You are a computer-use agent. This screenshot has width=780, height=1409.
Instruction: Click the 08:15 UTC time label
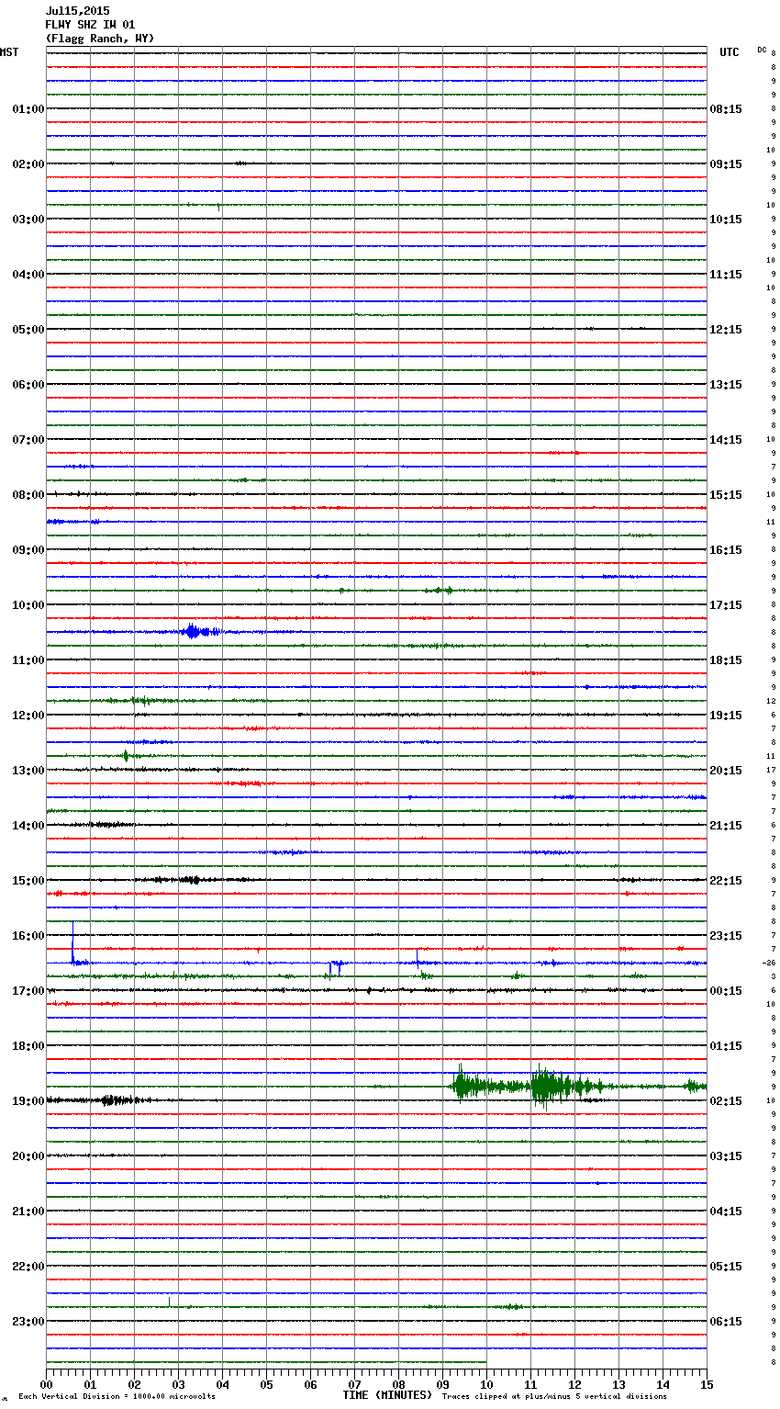(726, 109)
